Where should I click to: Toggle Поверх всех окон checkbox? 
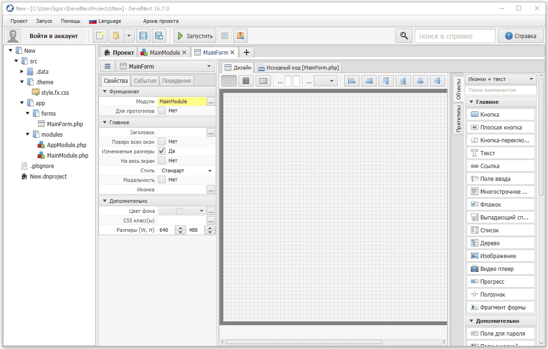click(x=162, y=141)
